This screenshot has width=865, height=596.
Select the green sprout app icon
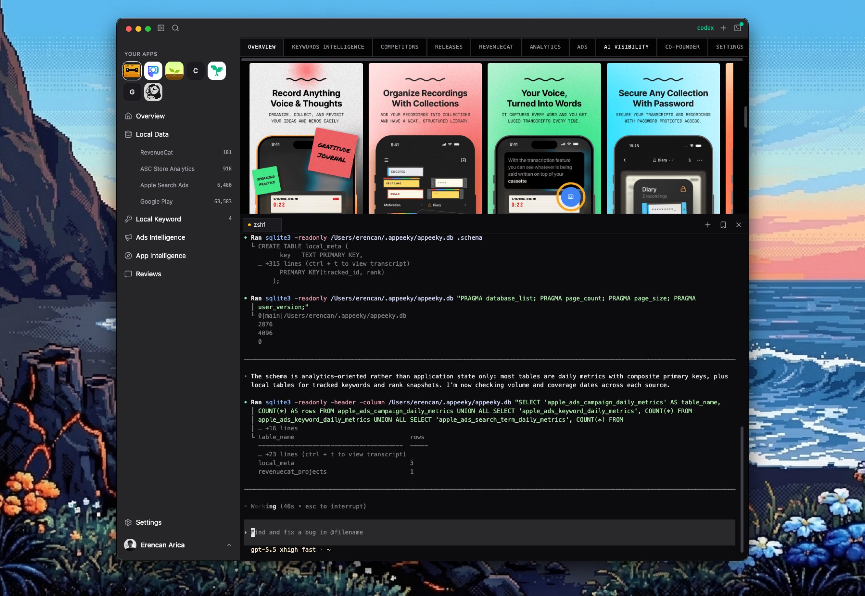pos(174,71)
